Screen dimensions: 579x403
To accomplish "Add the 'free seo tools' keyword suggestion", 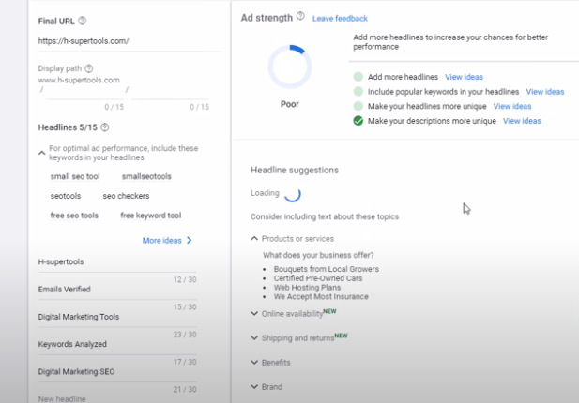I will [x=74, y=216].
